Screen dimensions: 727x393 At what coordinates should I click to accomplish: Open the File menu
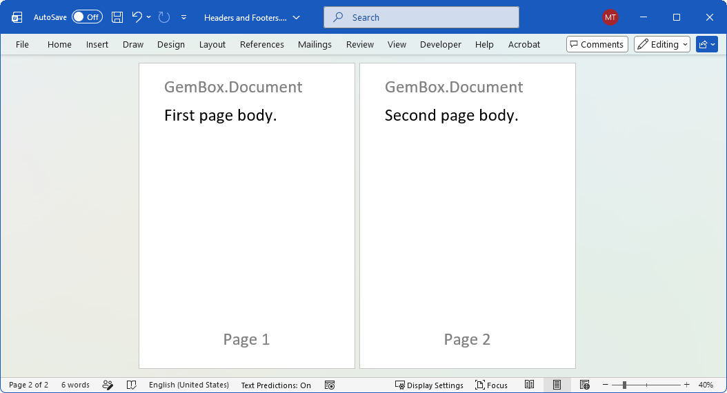click(22, 45)
